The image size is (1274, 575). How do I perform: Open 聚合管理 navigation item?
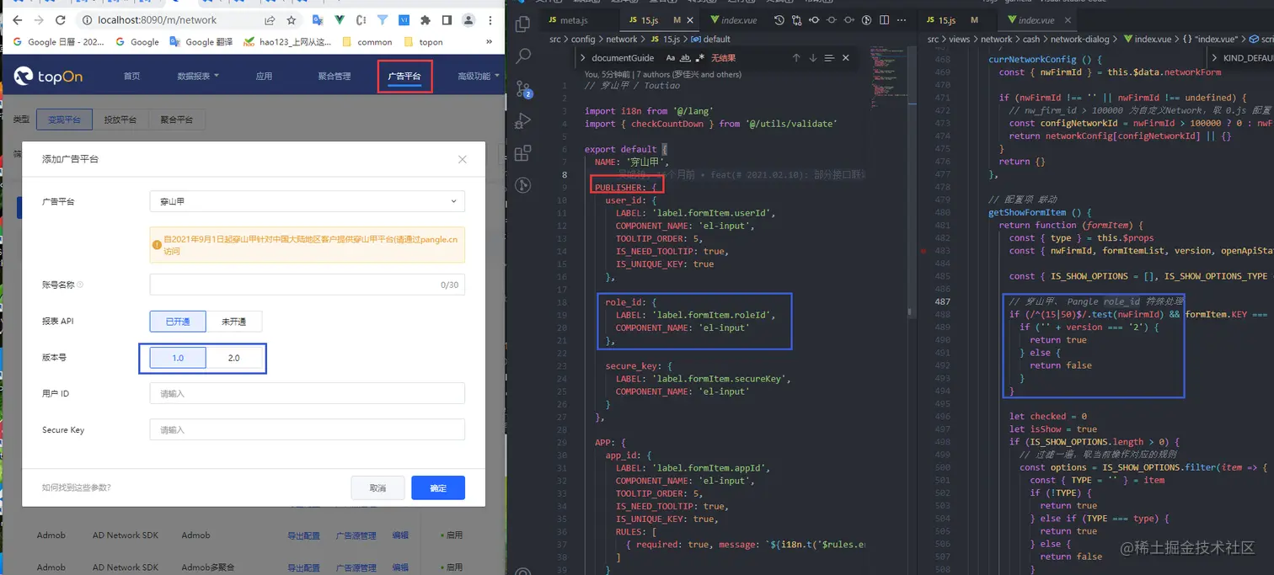(x=335, y=76)
